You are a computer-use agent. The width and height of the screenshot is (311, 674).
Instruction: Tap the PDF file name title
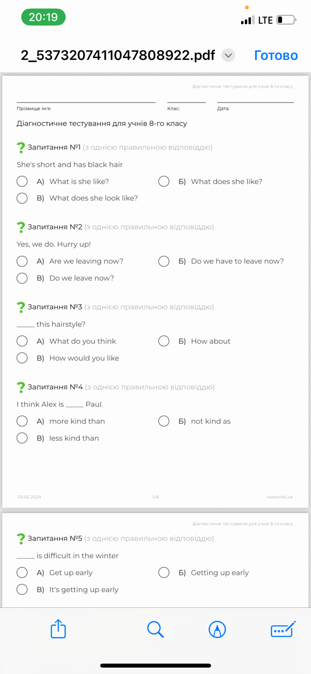point(118,55)
